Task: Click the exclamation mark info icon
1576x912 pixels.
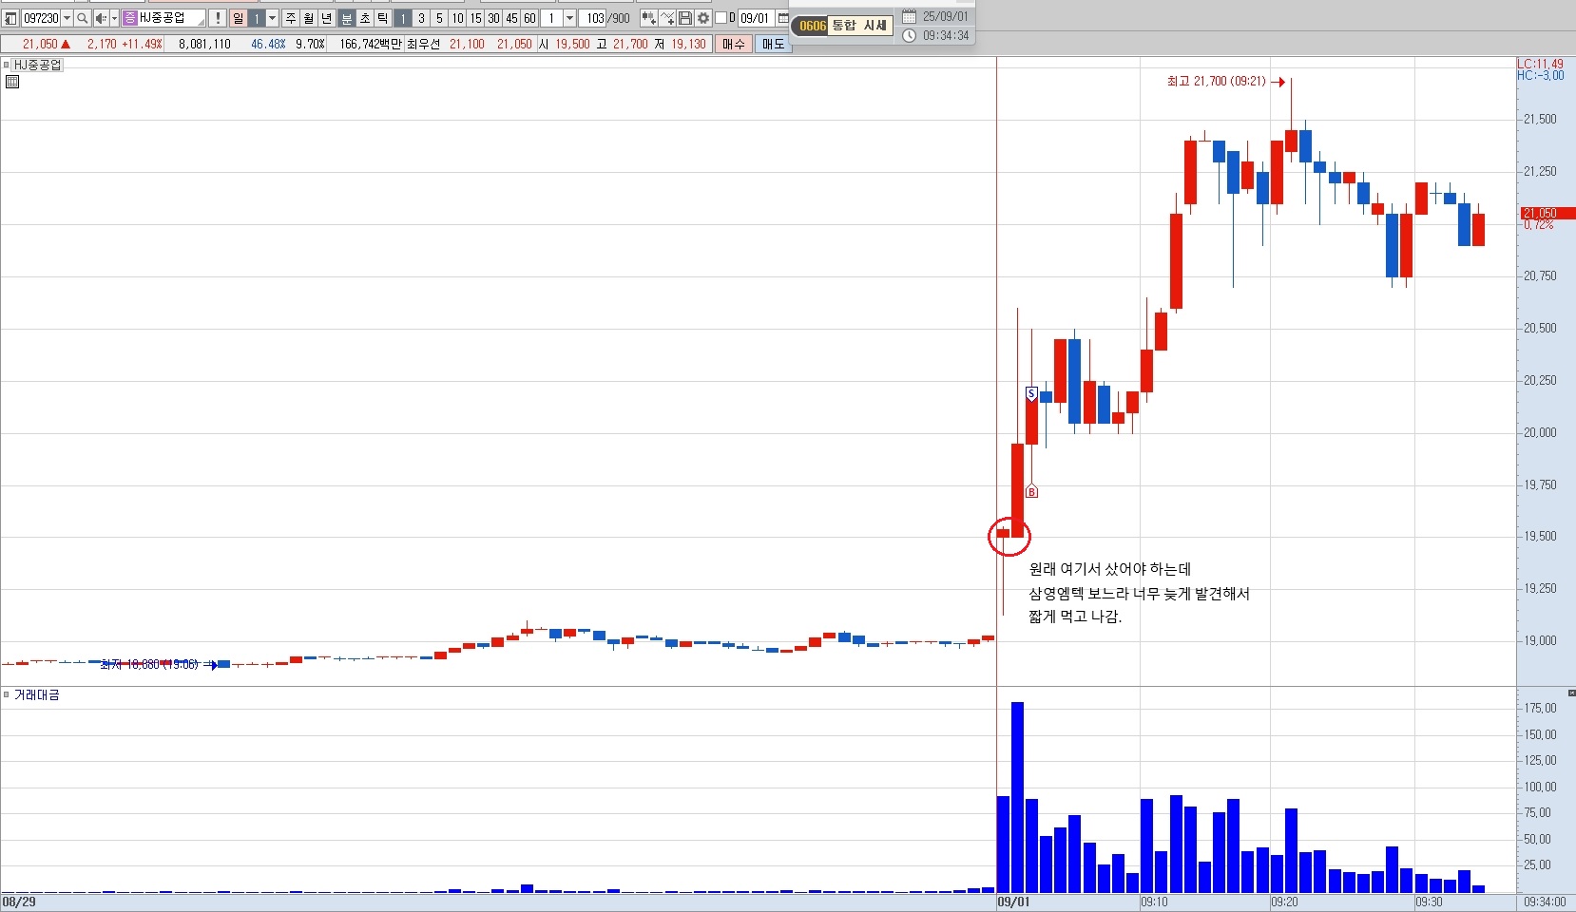Action: 218,18
